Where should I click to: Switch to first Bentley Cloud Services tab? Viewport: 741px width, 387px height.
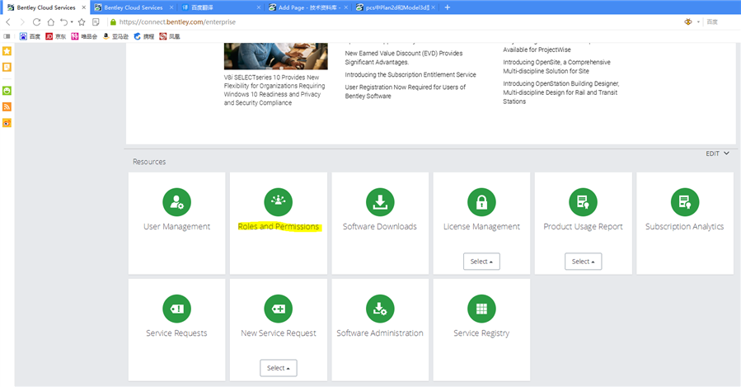[46, 7]
